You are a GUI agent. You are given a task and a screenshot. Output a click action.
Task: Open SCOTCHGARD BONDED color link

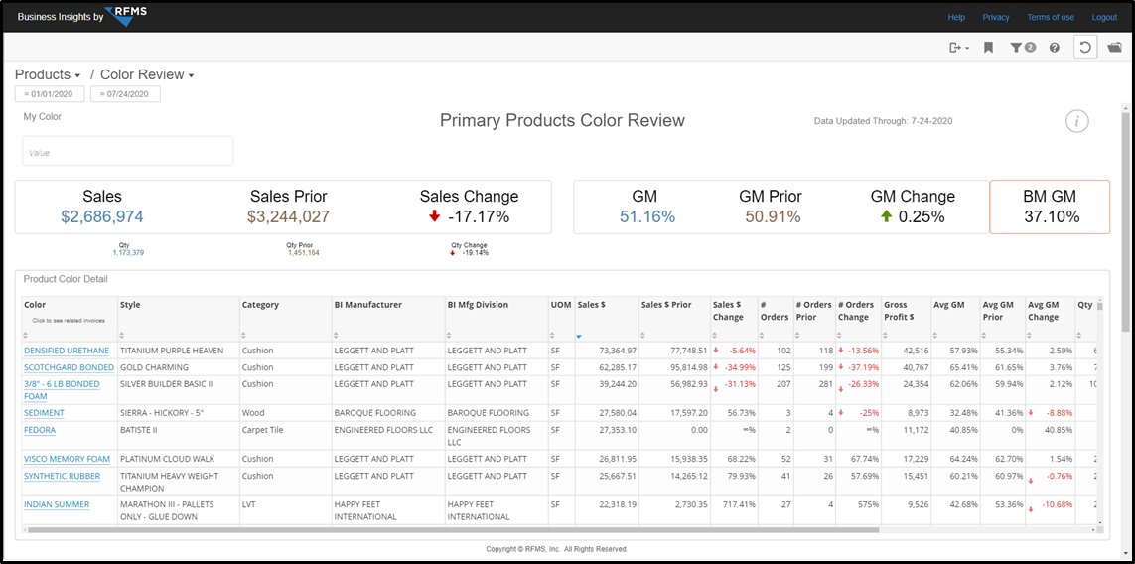point(69,367)
